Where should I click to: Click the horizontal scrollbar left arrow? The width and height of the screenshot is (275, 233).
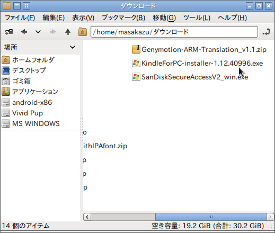[87, 217]
